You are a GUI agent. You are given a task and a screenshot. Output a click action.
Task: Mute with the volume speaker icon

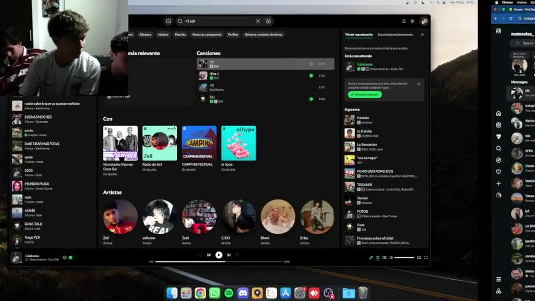tap(391, 258)
